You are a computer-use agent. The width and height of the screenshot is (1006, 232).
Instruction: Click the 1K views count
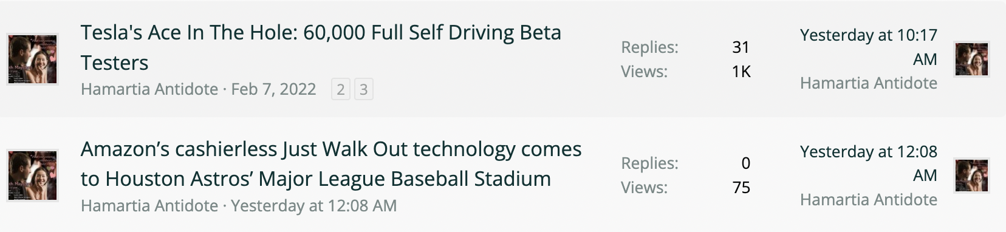741,72
